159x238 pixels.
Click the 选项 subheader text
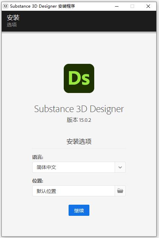(x=12, y=25)
